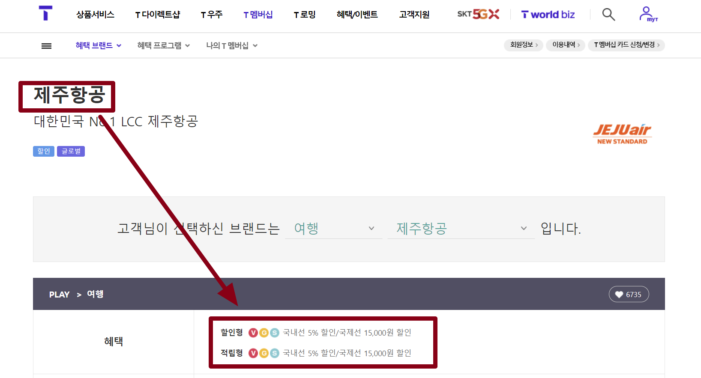Click the 회원정보 button
Screen dimensions: 701x378
524,45
